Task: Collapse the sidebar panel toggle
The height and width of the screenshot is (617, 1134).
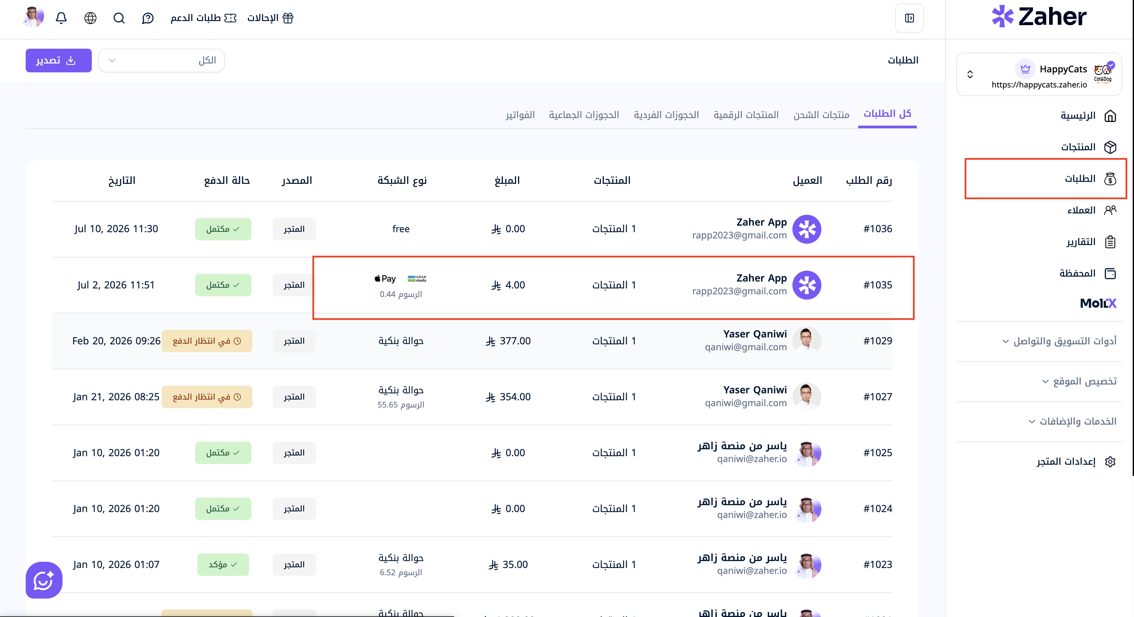Action: pyautogui.click(x=910, y=18)
